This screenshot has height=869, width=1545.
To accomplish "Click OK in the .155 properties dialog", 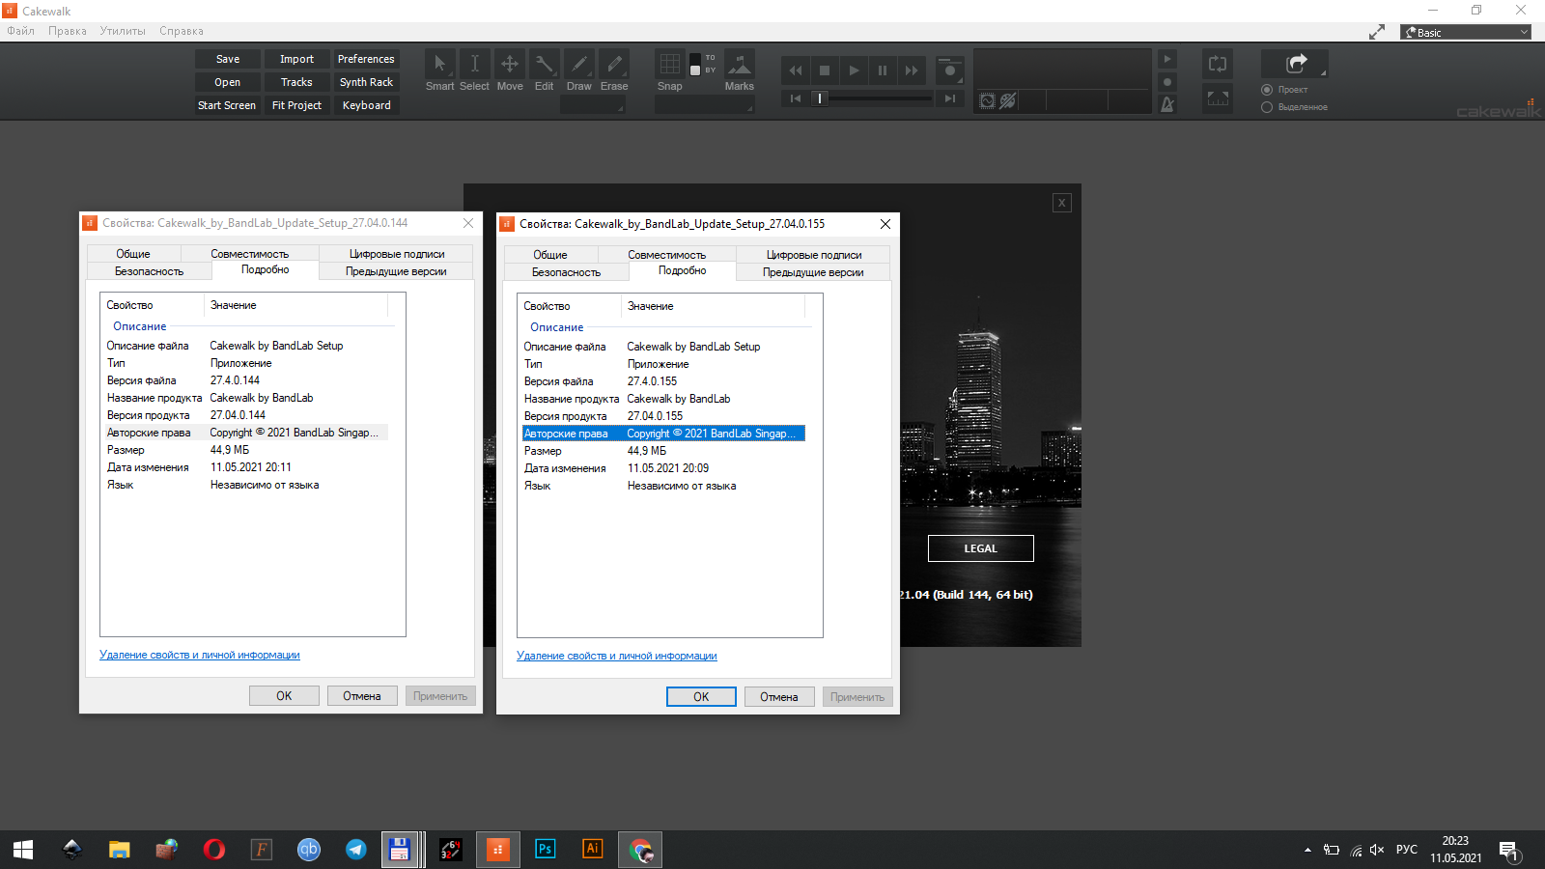I will tap(701, 696).
